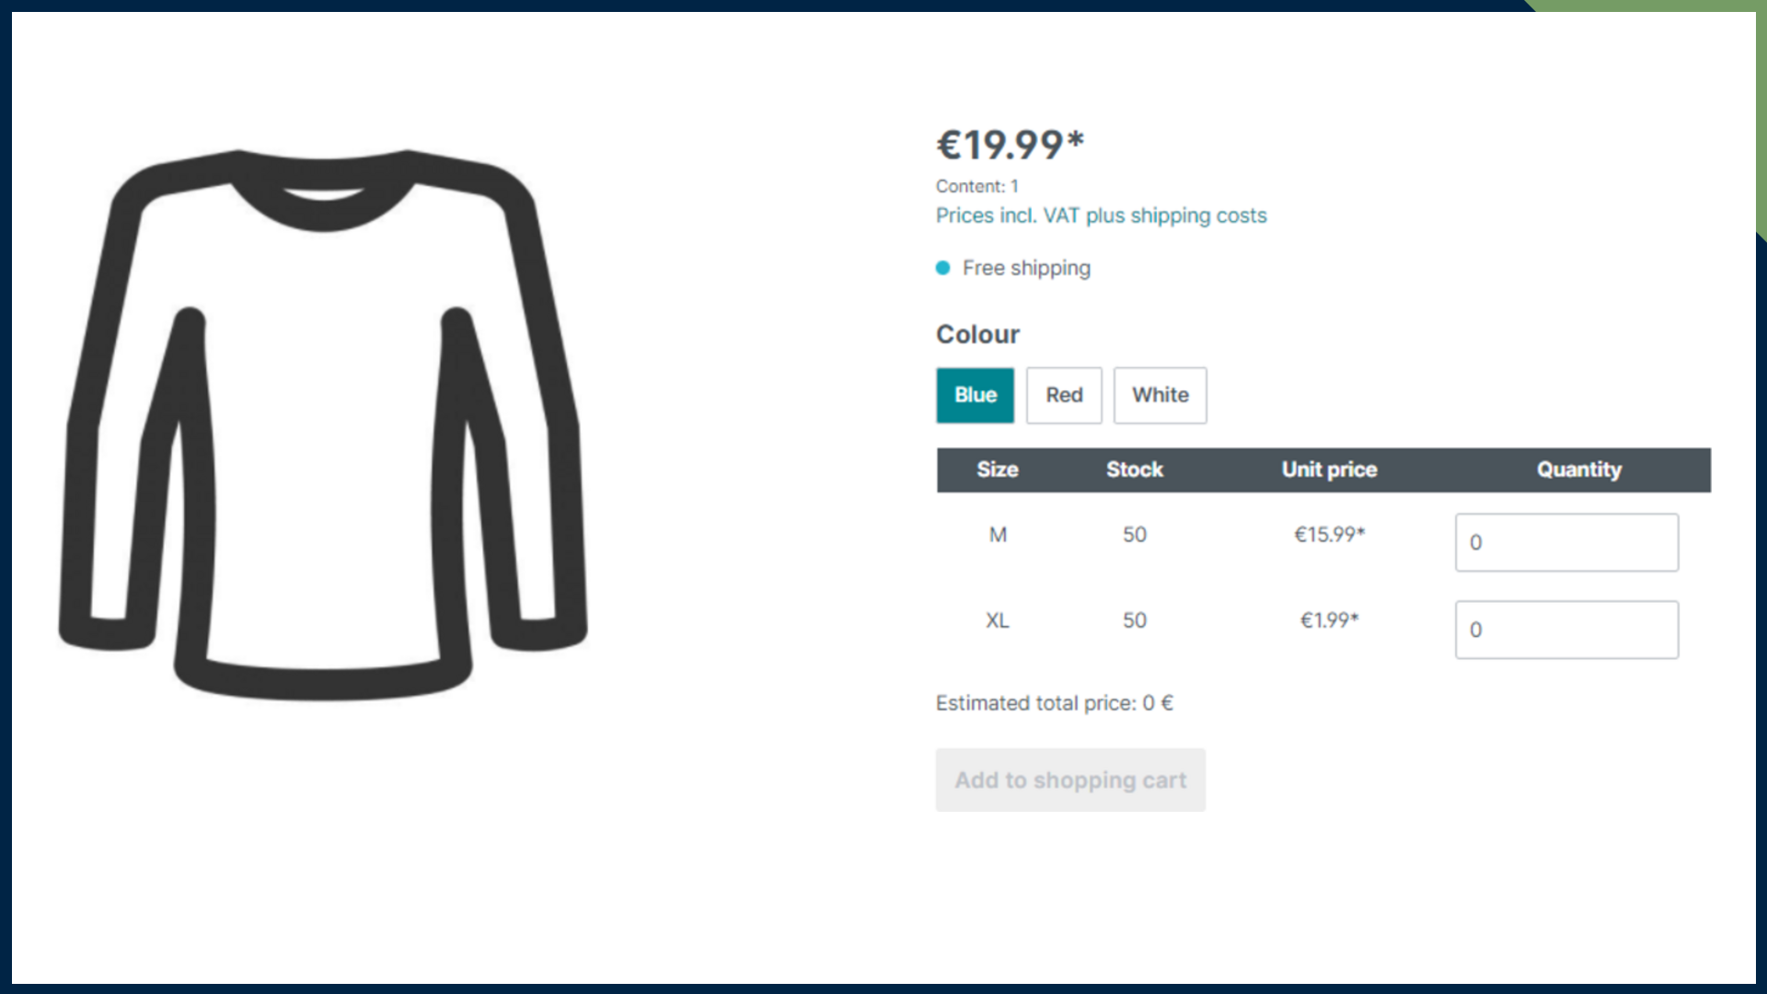1767x994 pixels.
Task: Click the €1.99 unit price for size XL
Action: [x=1329, y=620]
